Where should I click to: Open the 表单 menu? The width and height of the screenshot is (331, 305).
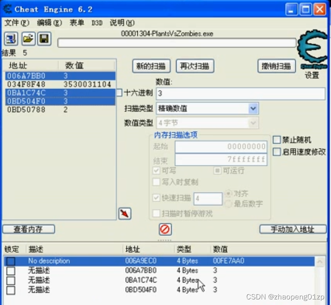(x=77, y=23)
